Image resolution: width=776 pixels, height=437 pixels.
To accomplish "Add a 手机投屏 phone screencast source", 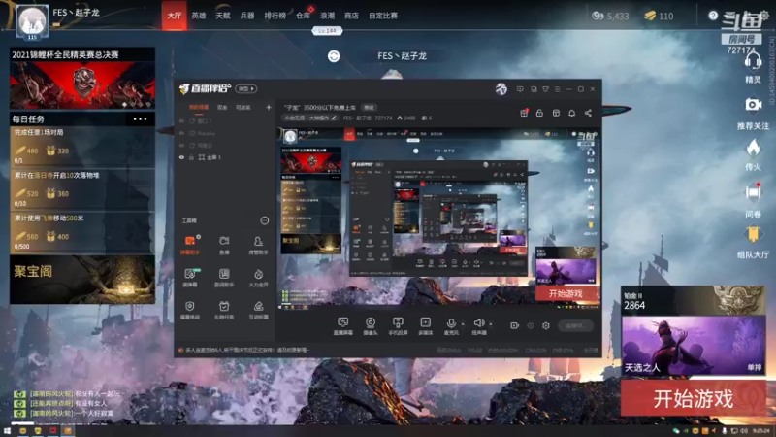I will [398, 326].
